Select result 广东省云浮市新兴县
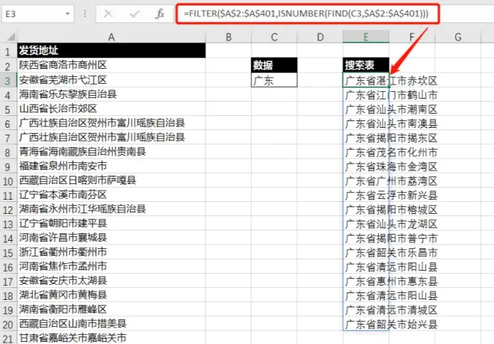 (x=366, y=195)
